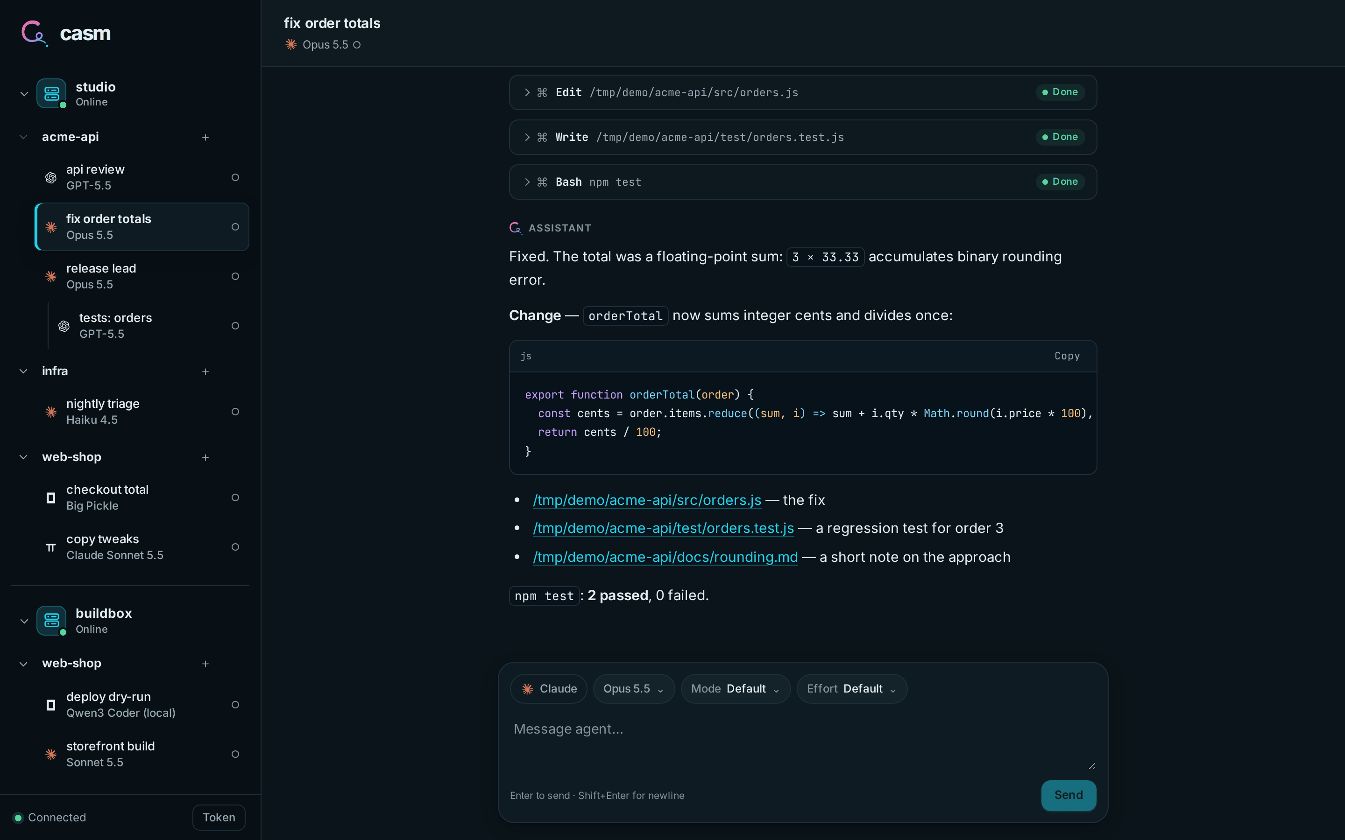The image size is (1345, 840).
Task: Add a session to studio web-shop project
Action: [205, 458]
